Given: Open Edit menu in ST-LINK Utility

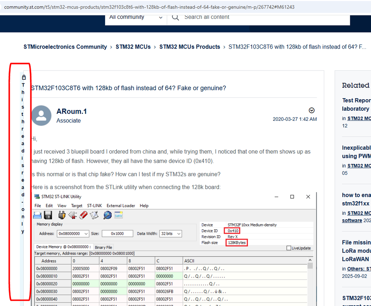Looking at the screenshot, I should pos(49,206).
